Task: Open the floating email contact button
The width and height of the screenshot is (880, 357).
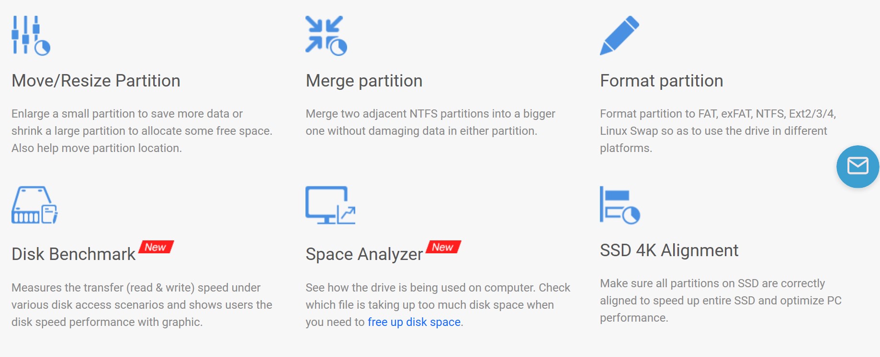Action: [857, 166]
